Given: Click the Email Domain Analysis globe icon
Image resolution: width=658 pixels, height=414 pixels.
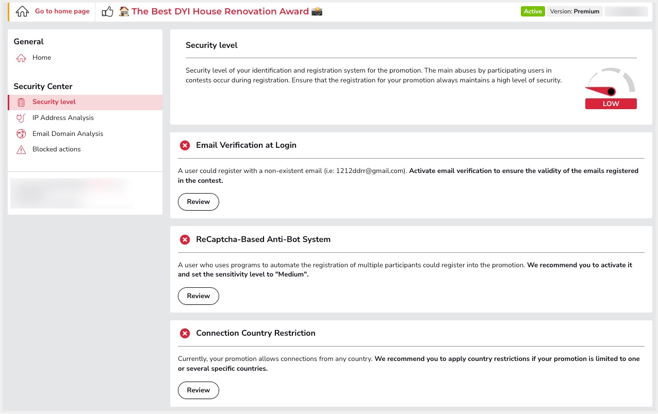Looking at the screenshot, I should click(x=21, y=134).
